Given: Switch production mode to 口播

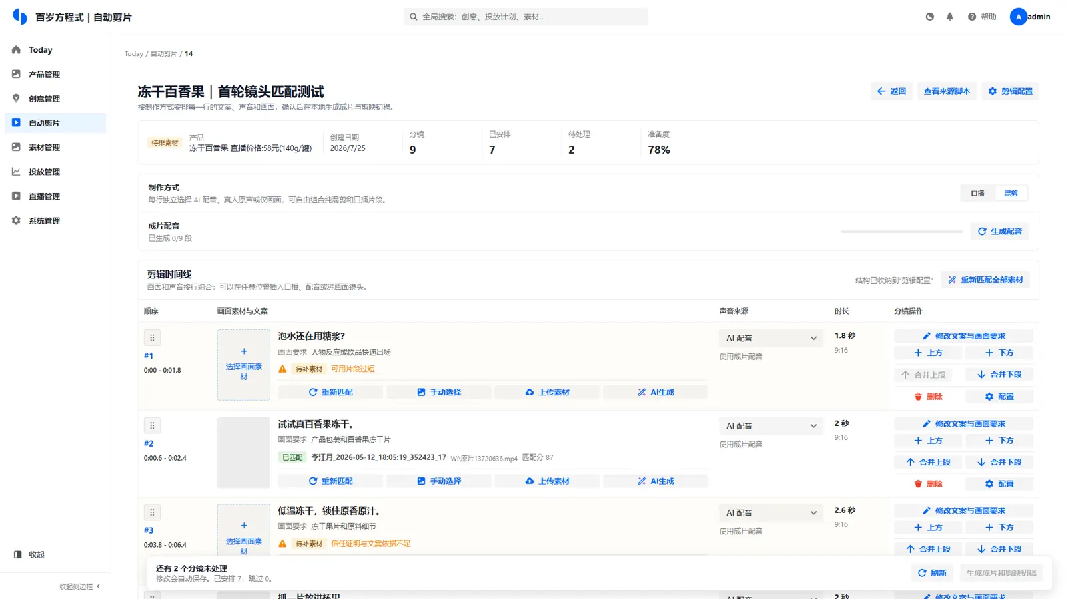Looking at the screenshot, I should (x=977, y=194).
